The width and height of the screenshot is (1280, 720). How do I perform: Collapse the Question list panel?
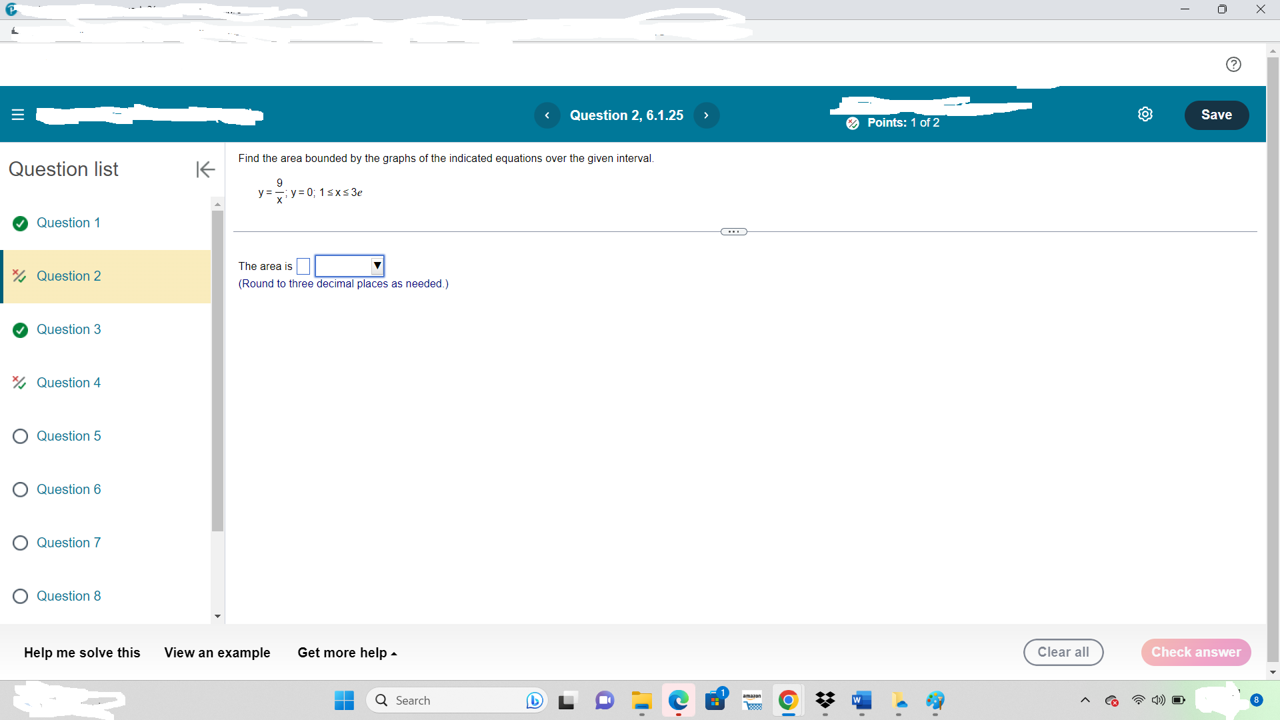205,169
